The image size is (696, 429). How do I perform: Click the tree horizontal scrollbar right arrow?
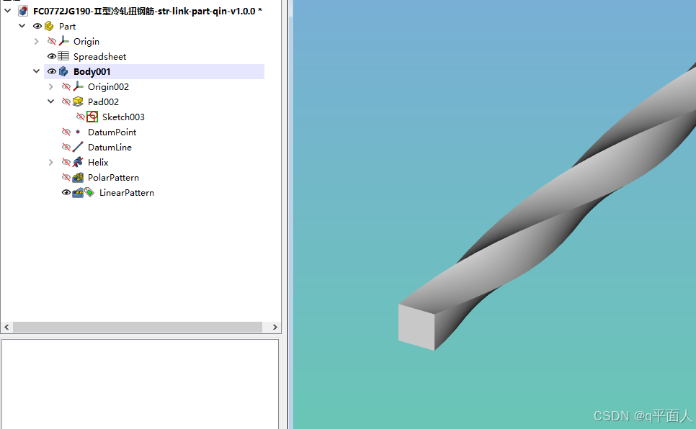275,327
